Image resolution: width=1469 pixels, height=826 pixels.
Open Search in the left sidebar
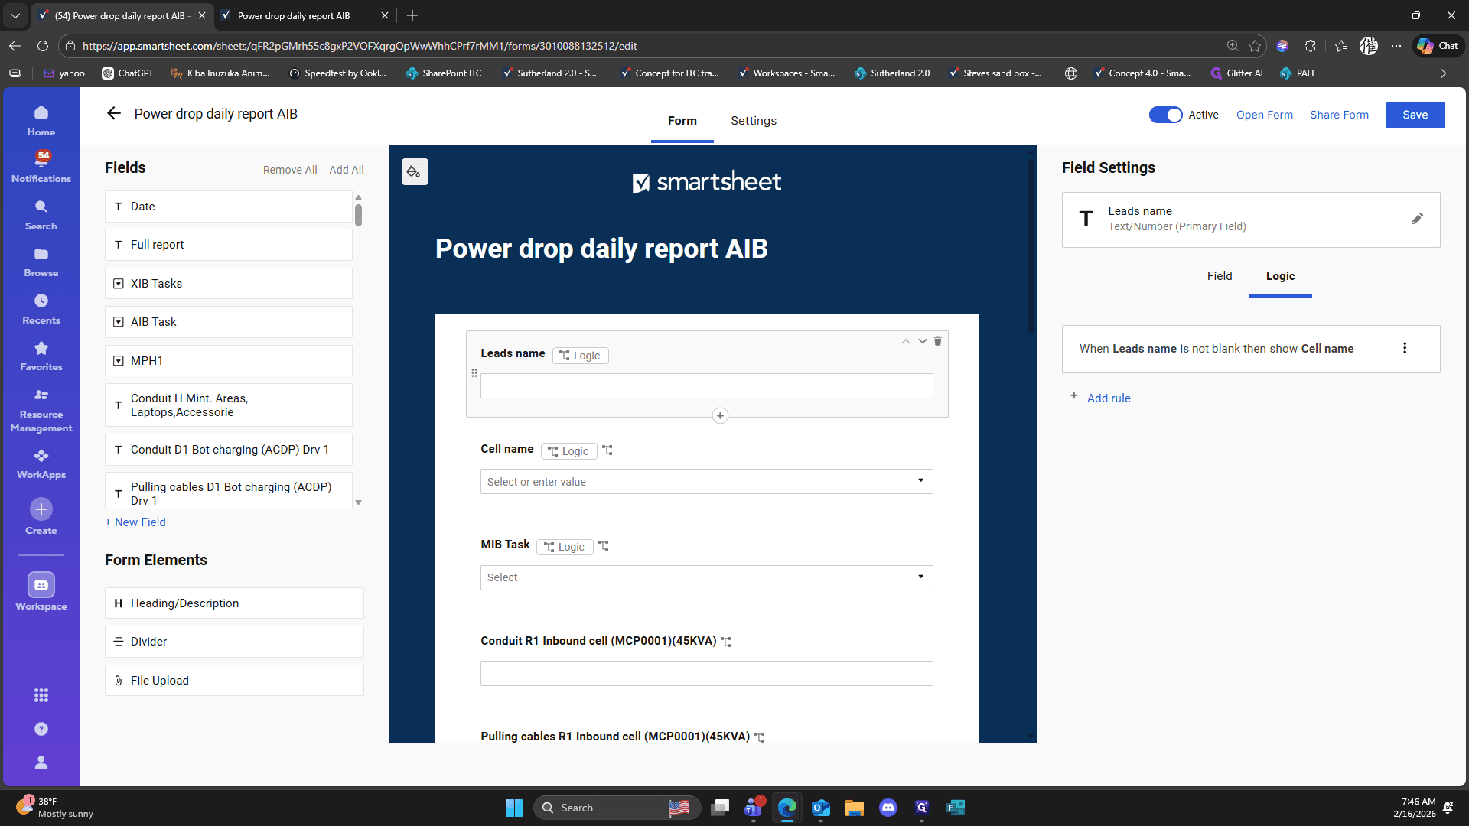[x=41, y=215]
